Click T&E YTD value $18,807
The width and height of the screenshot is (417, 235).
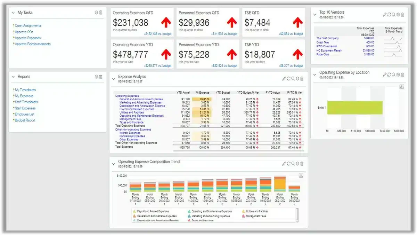pyautogui.click(x=260, y=55)
